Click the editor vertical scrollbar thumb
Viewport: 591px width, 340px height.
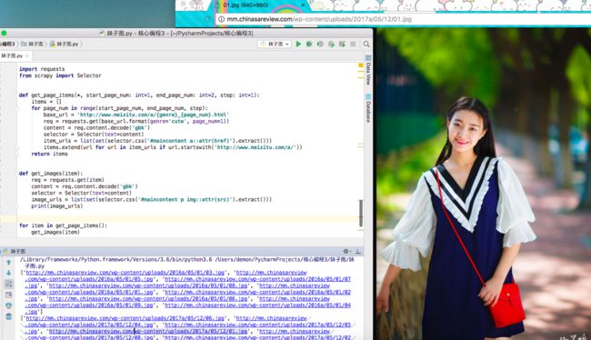pos(361,213)
